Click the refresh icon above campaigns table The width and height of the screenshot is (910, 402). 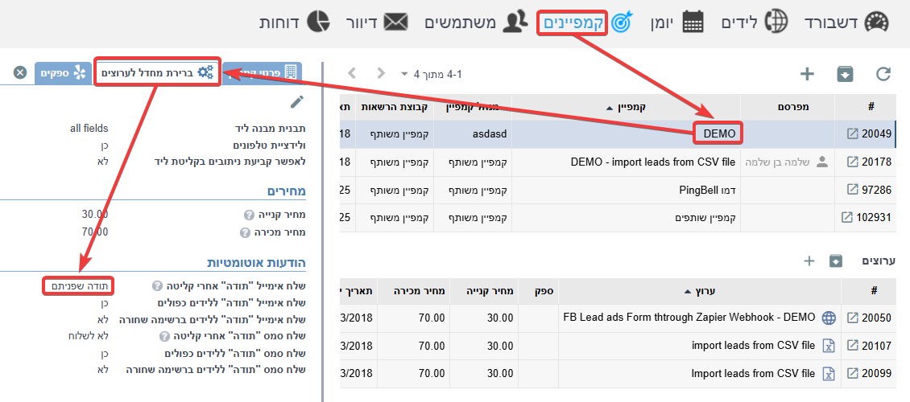pos(883,74)
